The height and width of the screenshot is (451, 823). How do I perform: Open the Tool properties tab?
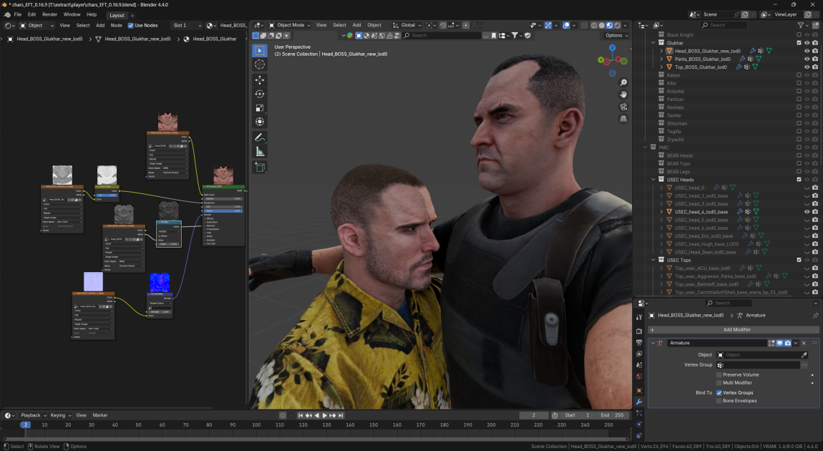click(639, 317)
